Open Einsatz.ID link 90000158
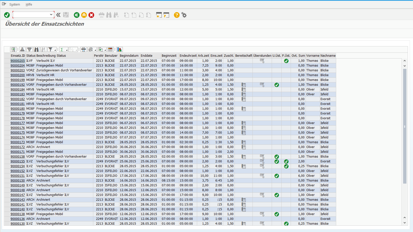413x232 pixels. pyautogui.click(x=18, y=157)
